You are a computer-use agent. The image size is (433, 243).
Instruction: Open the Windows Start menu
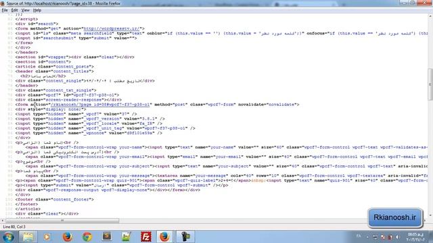[8, 237]
